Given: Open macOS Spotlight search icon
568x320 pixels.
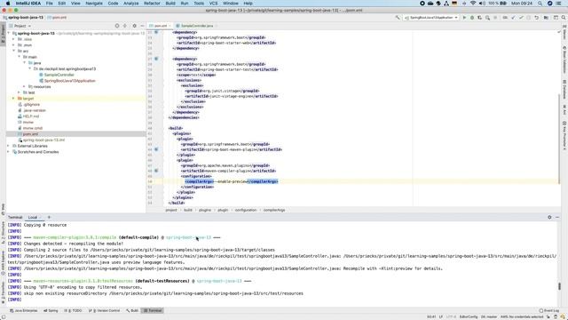Looking at the screenshot, I should (540, 4).
